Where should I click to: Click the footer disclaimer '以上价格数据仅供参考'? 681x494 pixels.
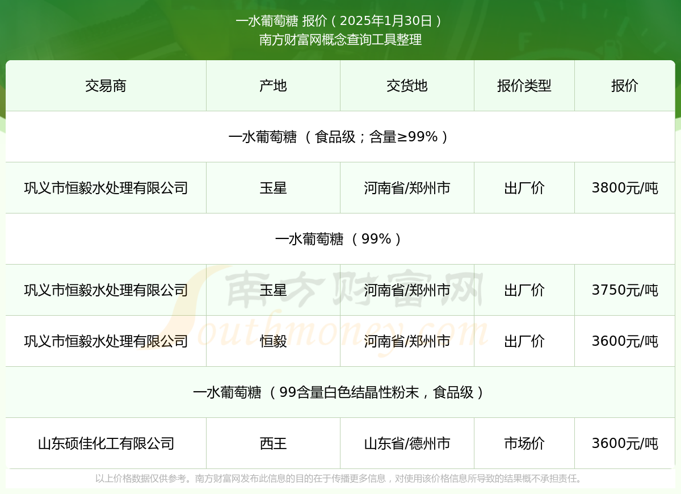point(141,479)
